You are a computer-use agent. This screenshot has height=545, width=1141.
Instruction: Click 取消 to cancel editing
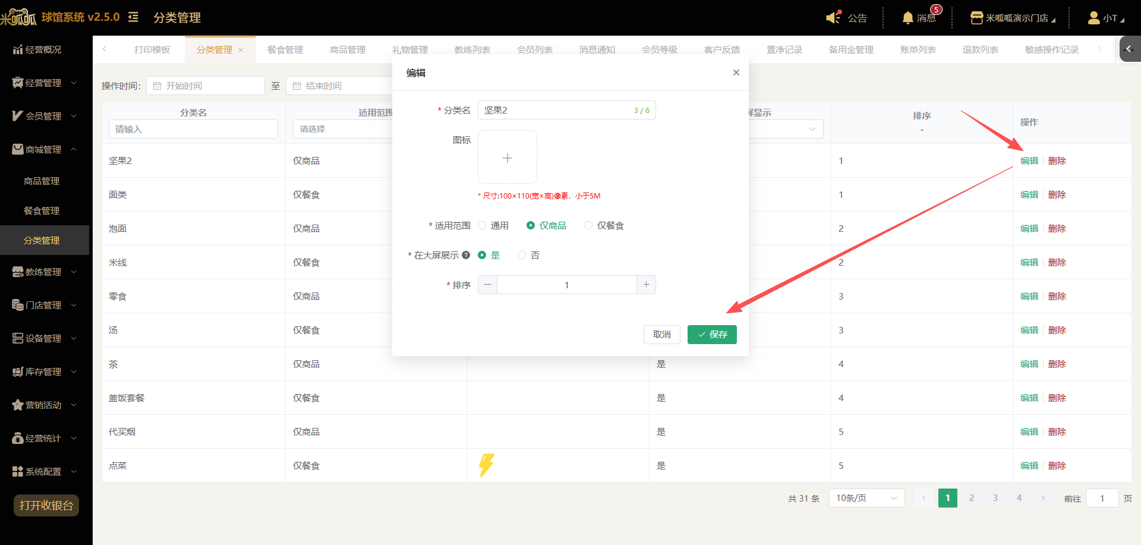pyautogui.click(x=662, y=335)
